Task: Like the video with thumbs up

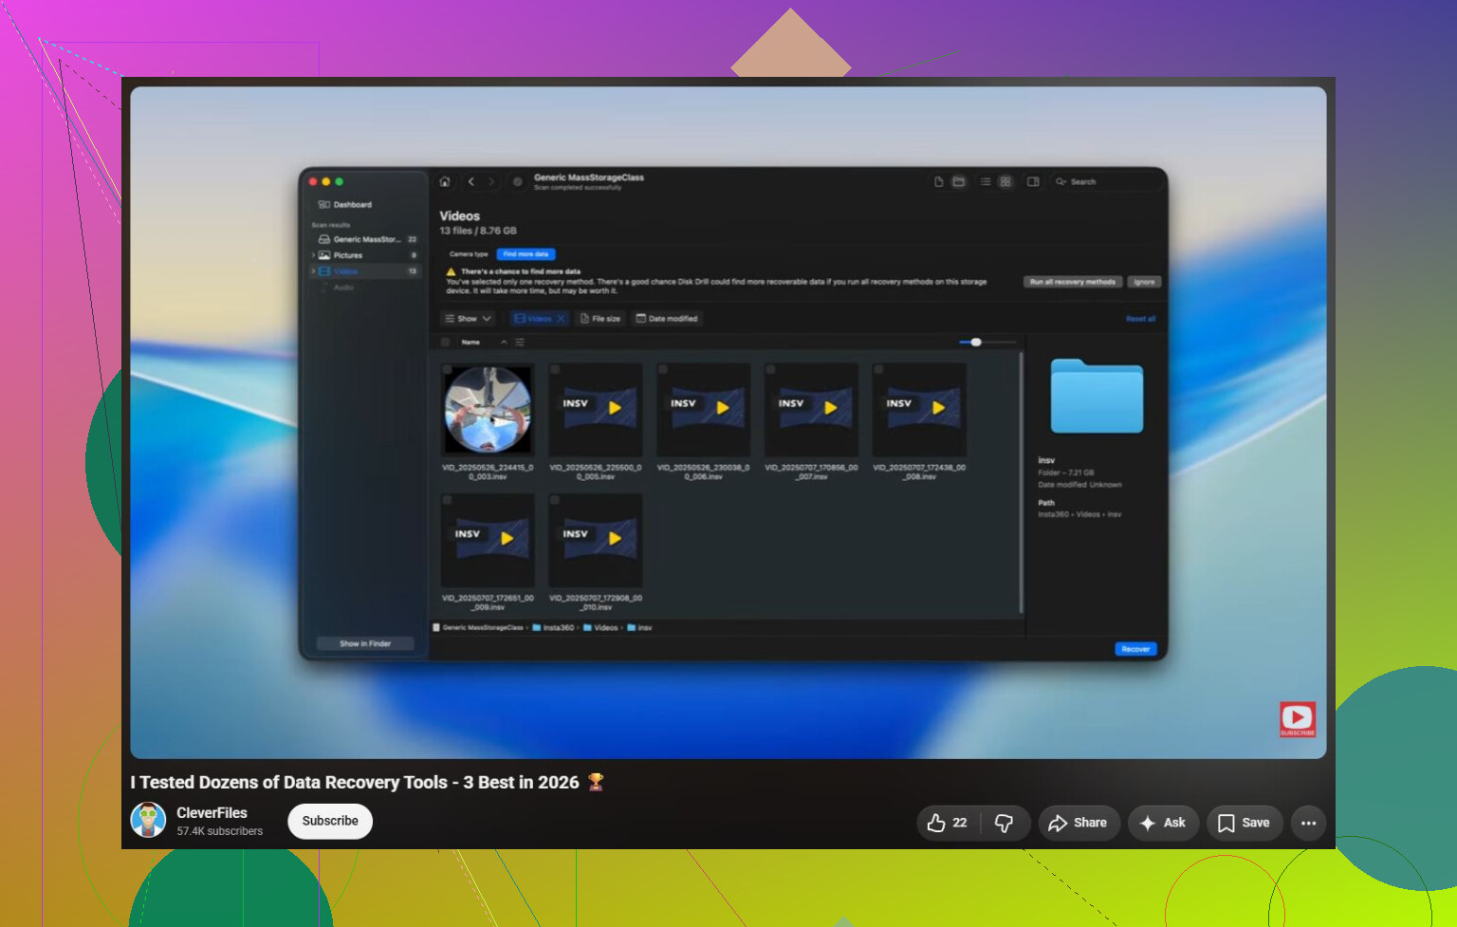Action: (x=948, y=823)
